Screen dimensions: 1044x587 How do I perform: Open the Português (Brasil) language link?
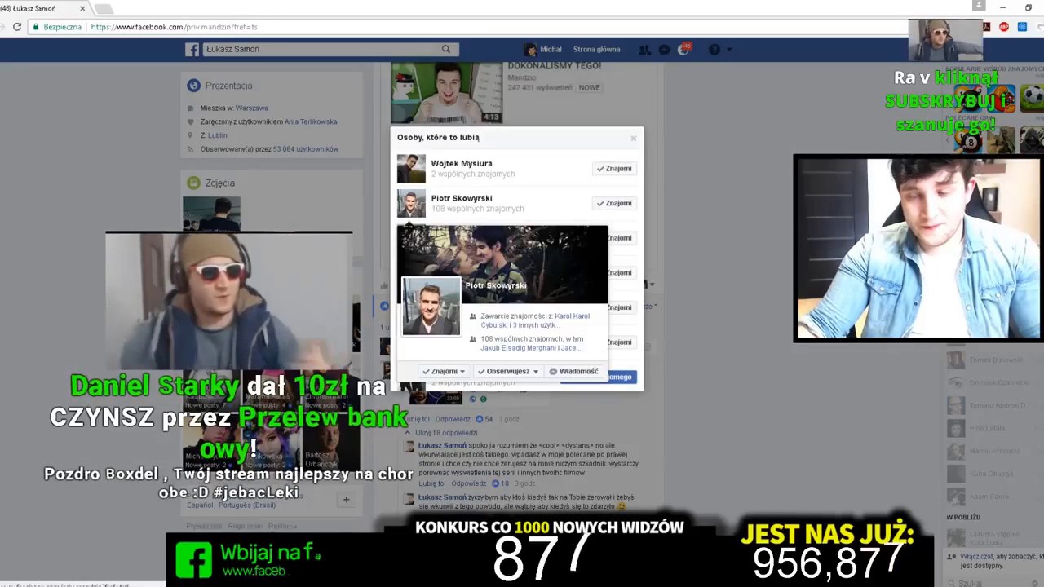(x=246, y=505)
